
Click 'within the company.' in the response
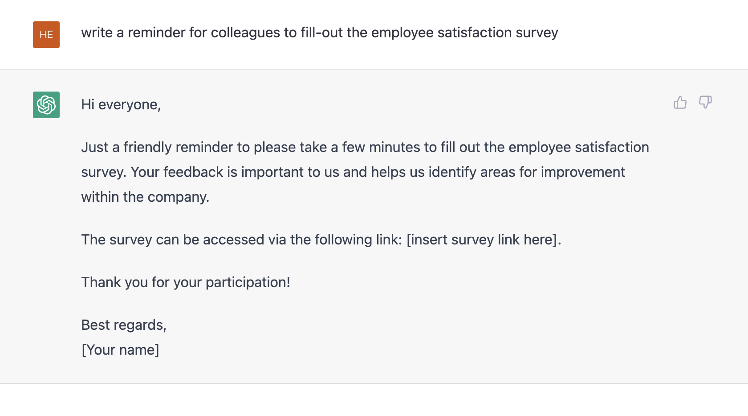[x=145, y=197]
